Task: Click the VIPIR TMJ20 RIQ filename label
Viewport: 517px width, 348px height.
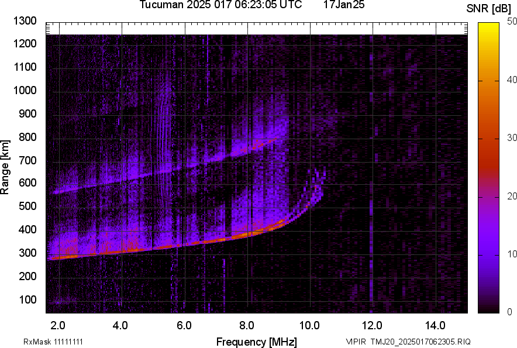Action: [x=408, y=342]
